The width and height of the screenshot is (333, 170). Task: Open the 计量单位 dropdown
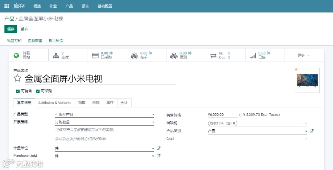[105, 148]
